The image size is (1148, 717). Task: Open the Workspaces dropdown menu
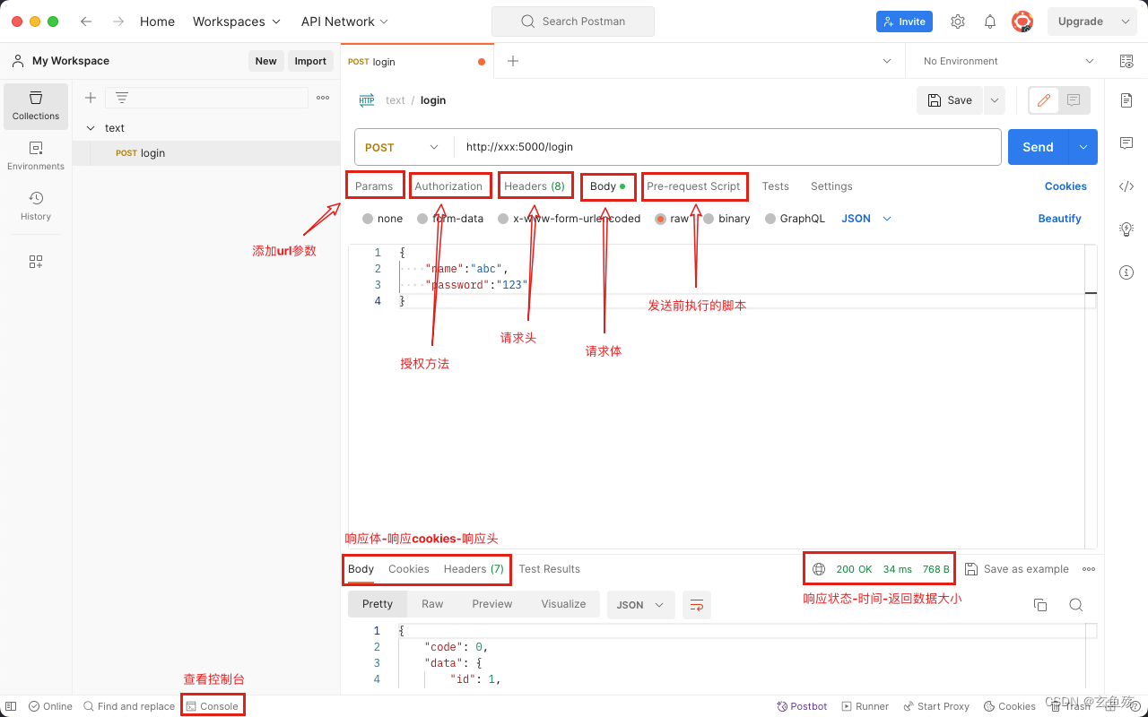pyautogui.click(x=237, y=22)
